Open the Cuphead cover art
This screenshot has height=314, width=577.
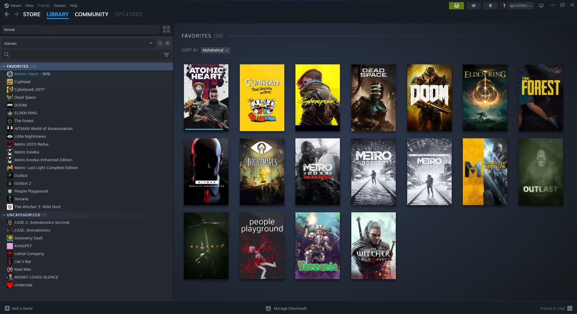pos(262,97)
